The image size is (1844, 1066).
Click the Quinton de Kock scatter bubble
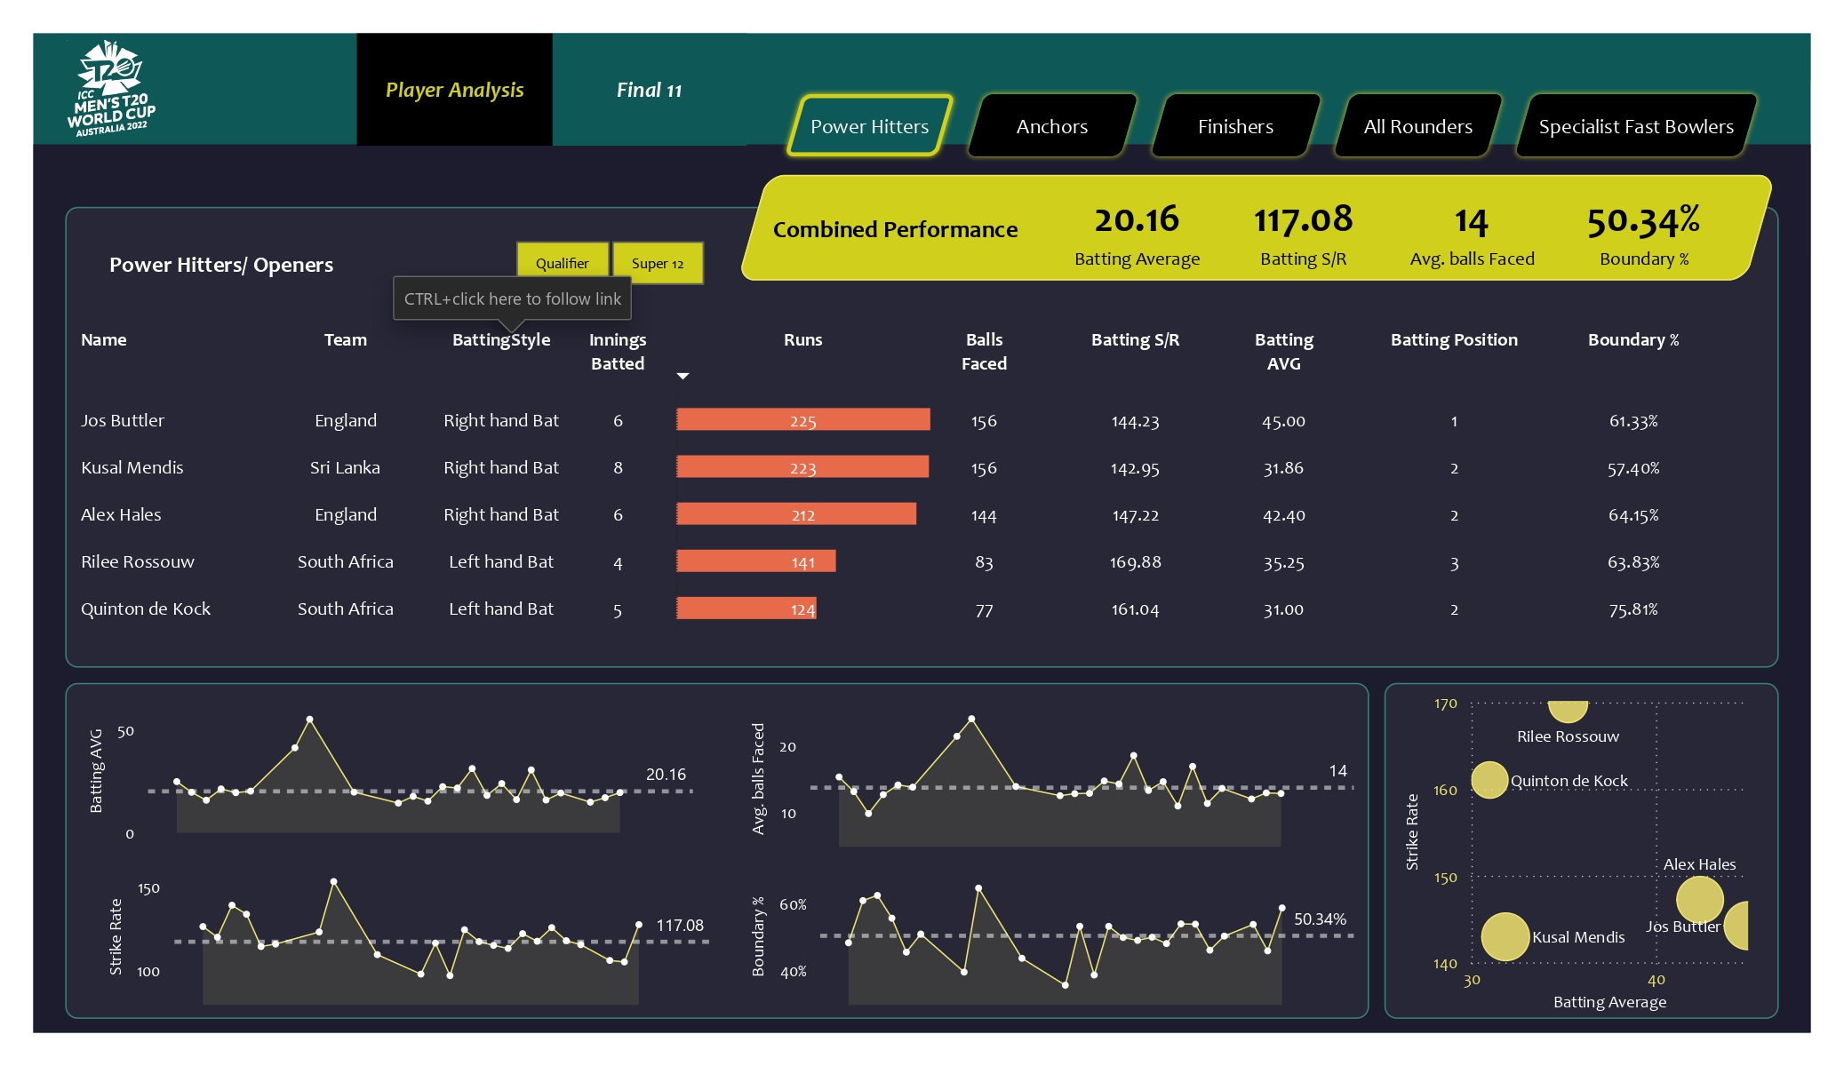pyautogui.click(x=1489, y=780)
